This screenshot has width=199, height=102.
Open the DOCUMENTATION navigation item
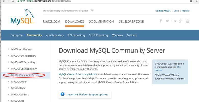(x=101, y=22)
